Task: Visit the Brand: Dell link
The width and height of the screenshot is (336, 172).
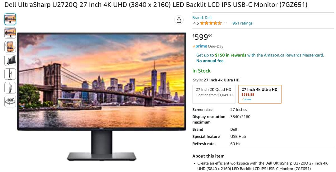Action: pyautogui.click(x=202, y=18)
